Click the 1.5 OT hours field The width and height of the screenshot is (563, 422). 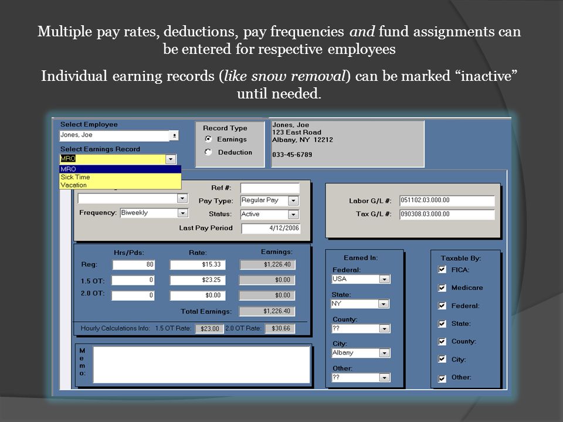tap(133, 280)
